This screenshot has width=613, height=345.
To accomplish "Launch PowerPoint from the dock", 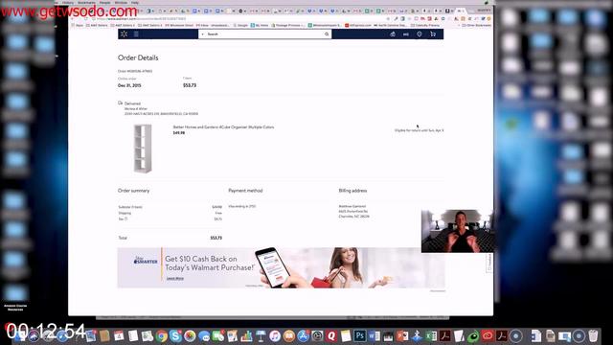I will [x=402, y=336].
